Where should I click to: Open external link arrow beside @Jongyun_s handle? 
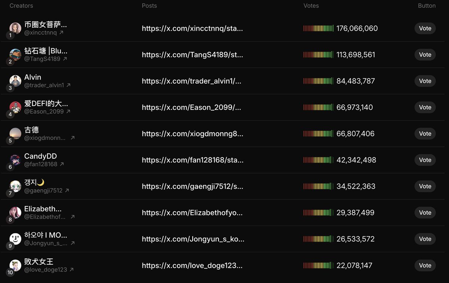(x=73, y=243)
